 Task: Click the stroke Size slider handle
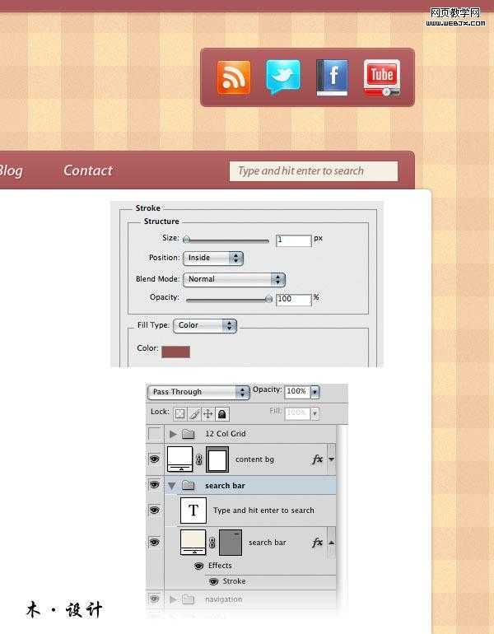coord(186,240)
